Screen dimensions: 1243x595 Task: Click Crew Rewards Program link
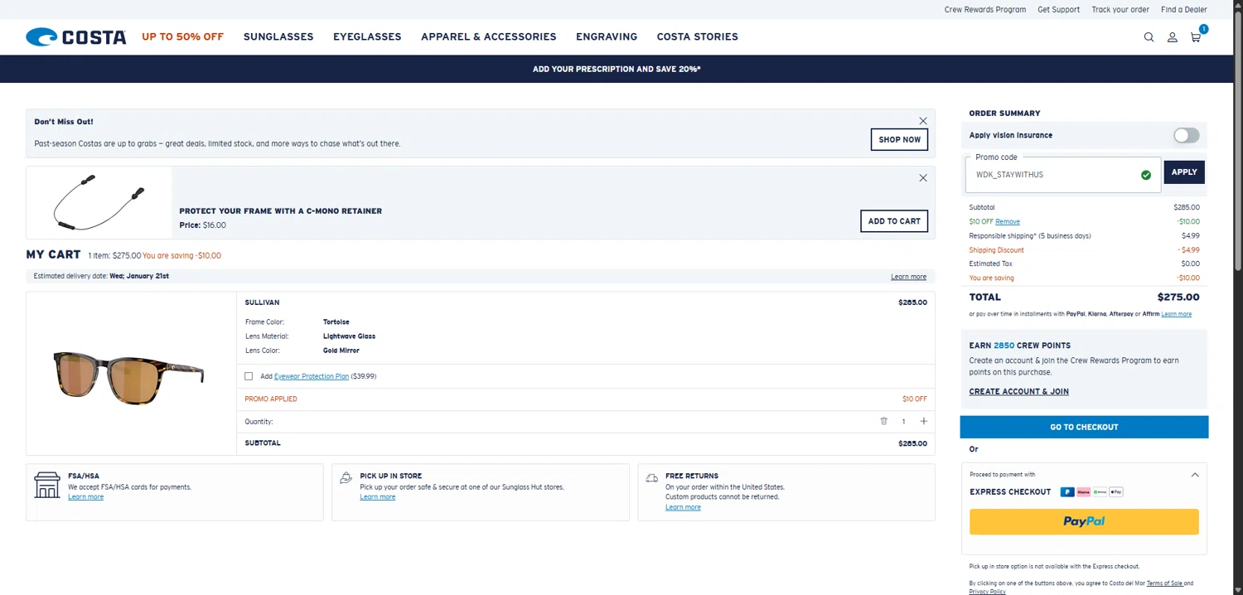(985, 10)
